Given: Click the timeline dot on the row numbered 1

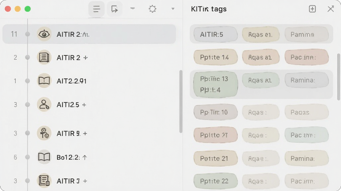Looking at the screenshot, I should 28,81.
